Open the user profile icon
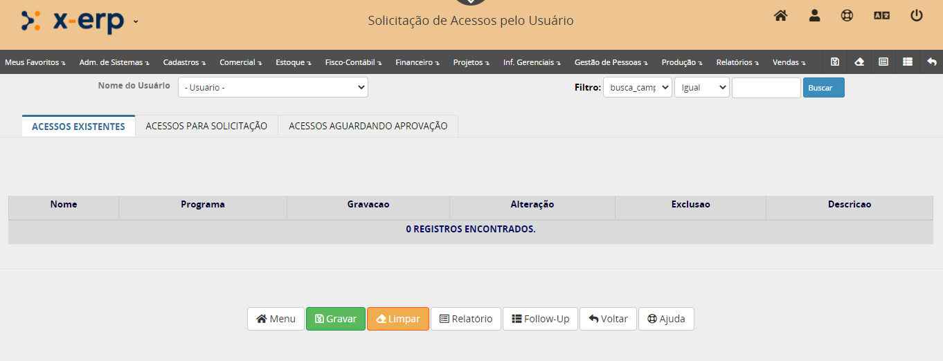This screenshot has width=943, height=361. 814,15
